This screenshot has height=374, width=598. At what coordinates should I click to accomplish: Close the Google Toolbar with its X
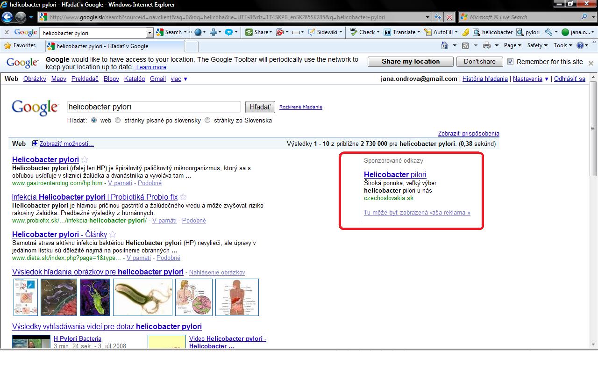[x=7, y=32]
